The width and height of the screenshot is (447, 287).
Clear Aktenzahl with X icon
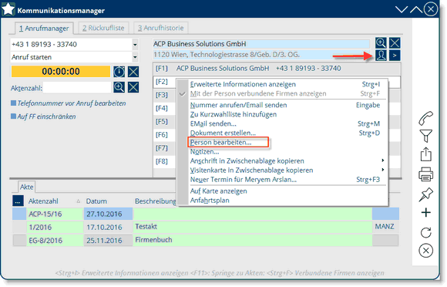[x=133, y=87]
